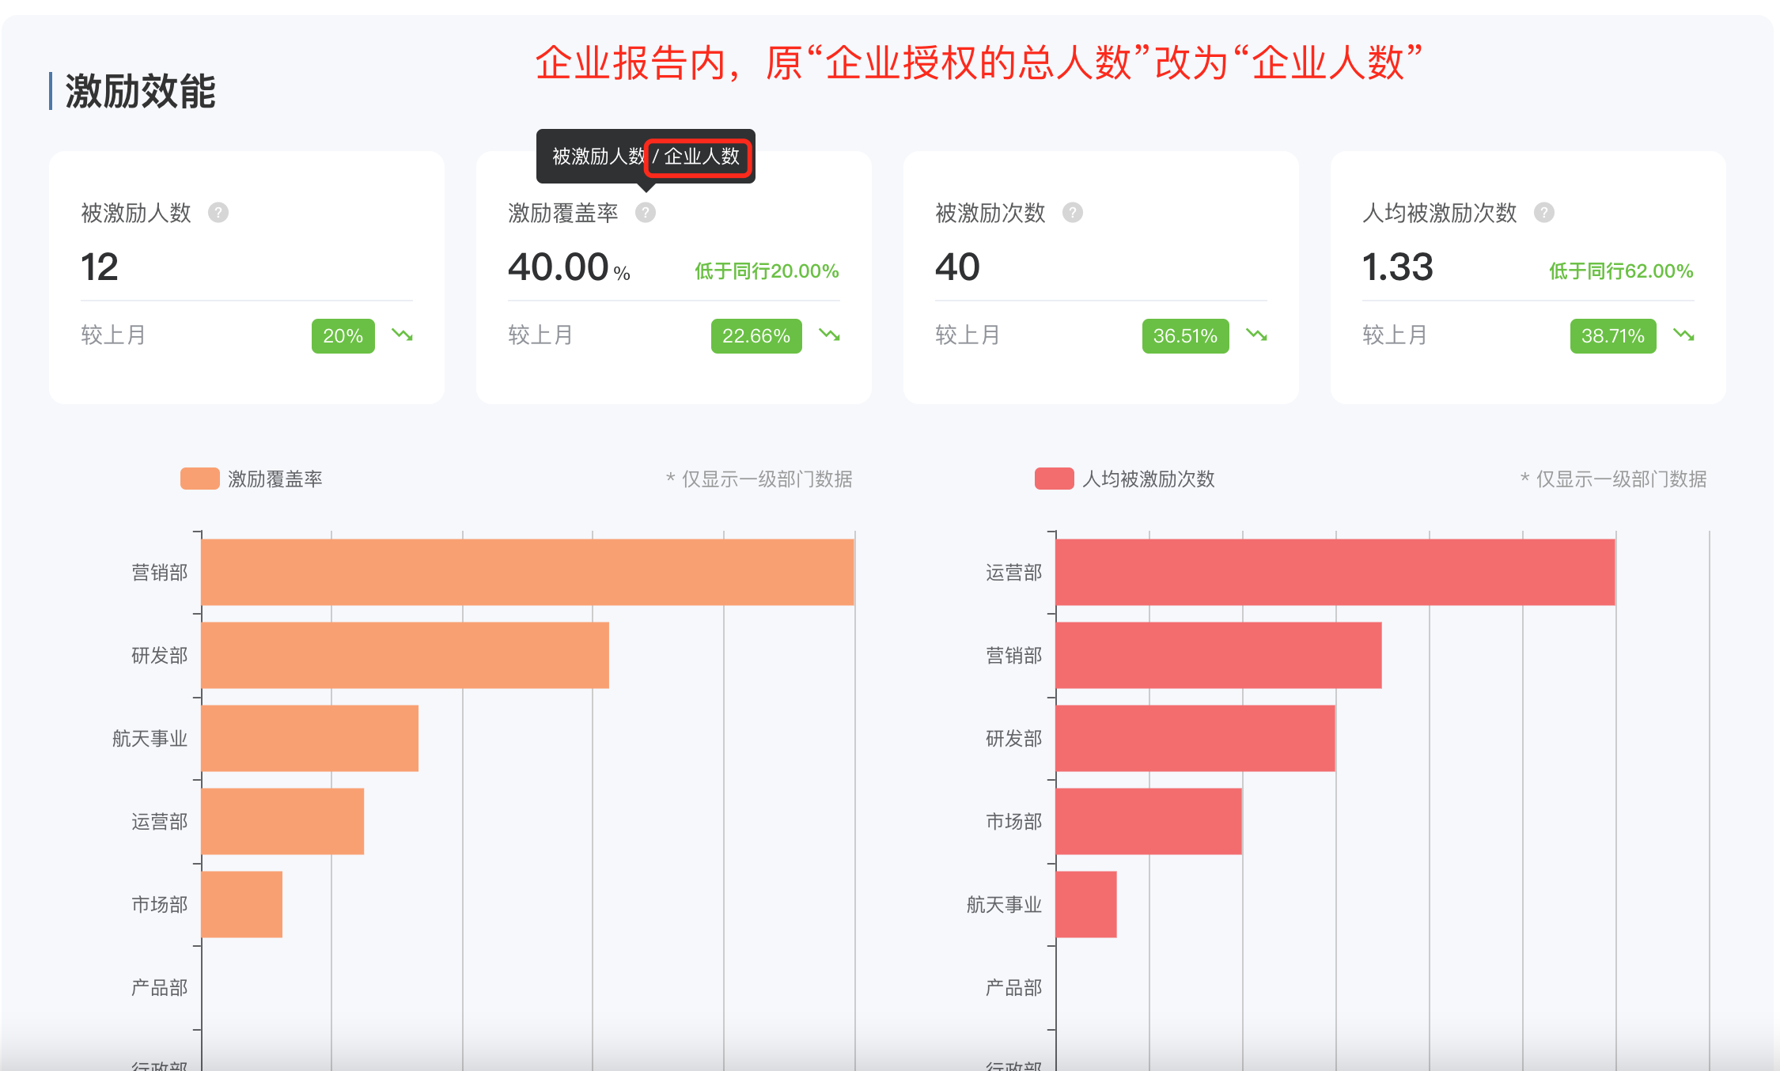Select 营销部 bar in coverage chart
1780x1071 pixels.
click(527, 573)
